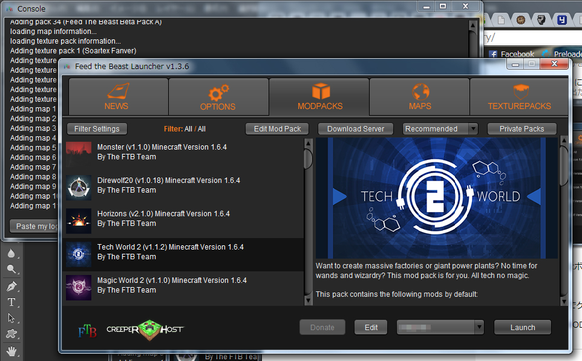Click the MAPS globe icon
Viewport: 582px width, 361px height.
click(420, 91)
